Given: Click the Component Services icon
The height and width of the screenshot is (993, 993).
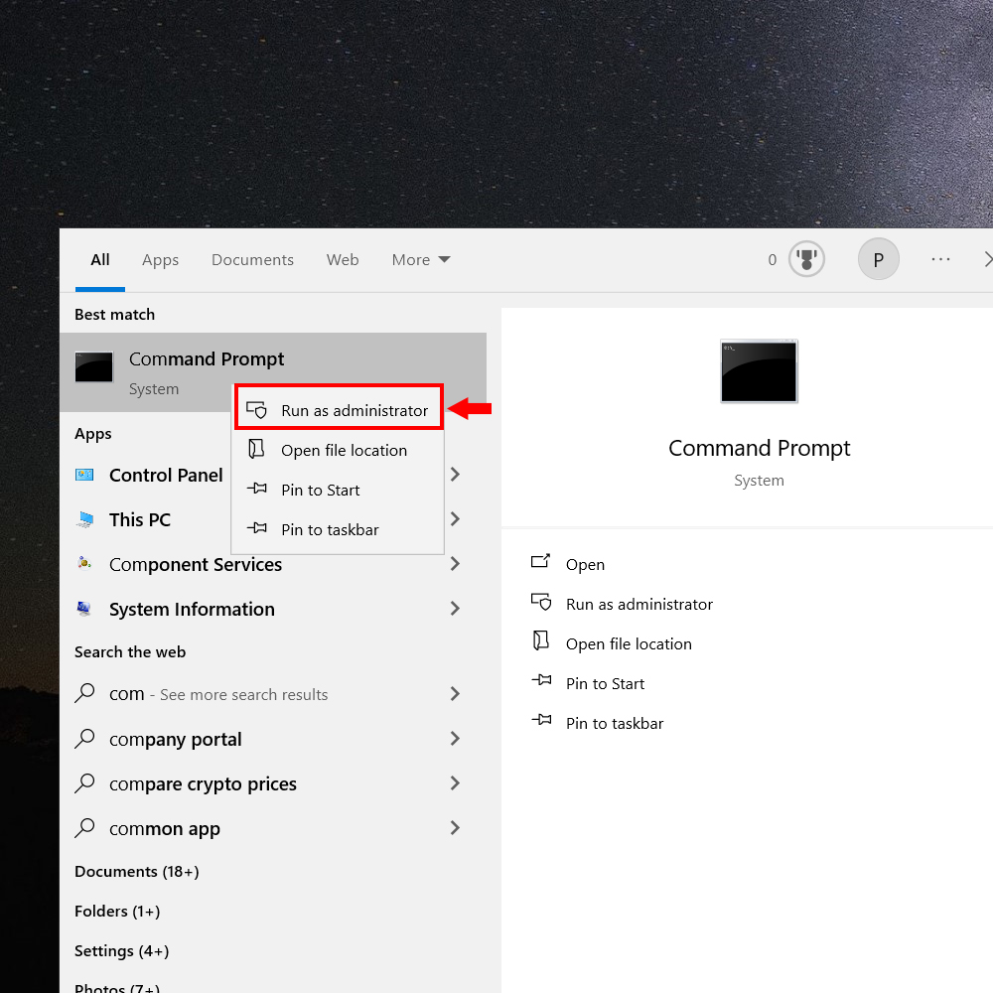Looking at the screenshot, I should click(85, 565).
